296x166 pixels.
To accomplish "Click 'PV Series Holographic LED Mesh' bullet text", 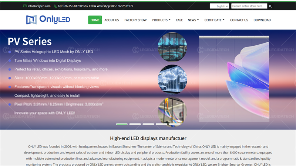I will click(x=54, y=52).
